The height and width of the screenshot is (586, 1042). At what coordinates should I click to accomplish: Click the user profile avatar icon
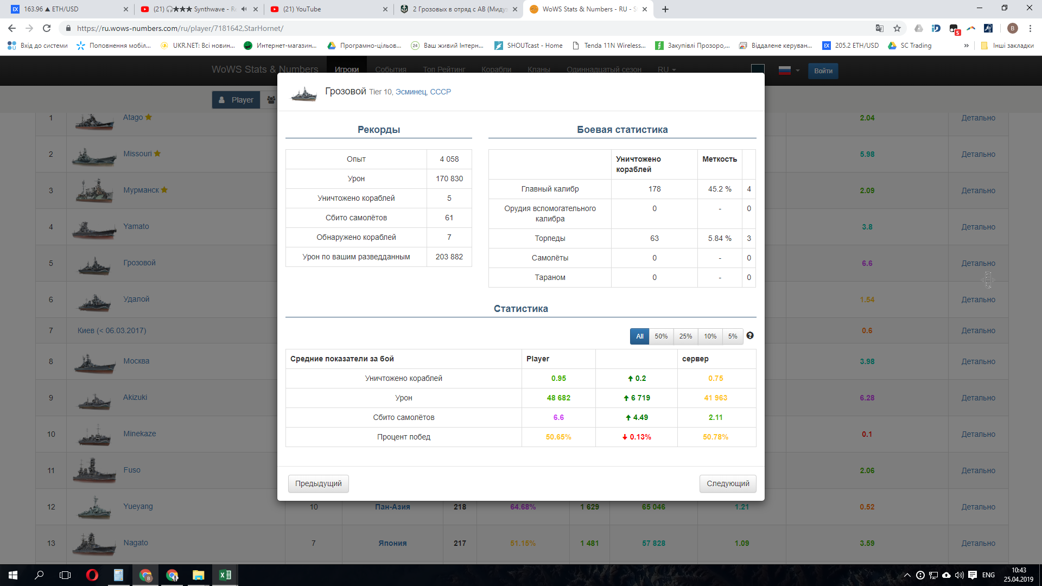(x=1012, y=28)
